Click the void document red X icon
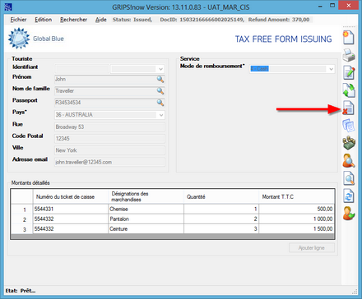This screenshot has height=299, width=362. tap(348, 108)
